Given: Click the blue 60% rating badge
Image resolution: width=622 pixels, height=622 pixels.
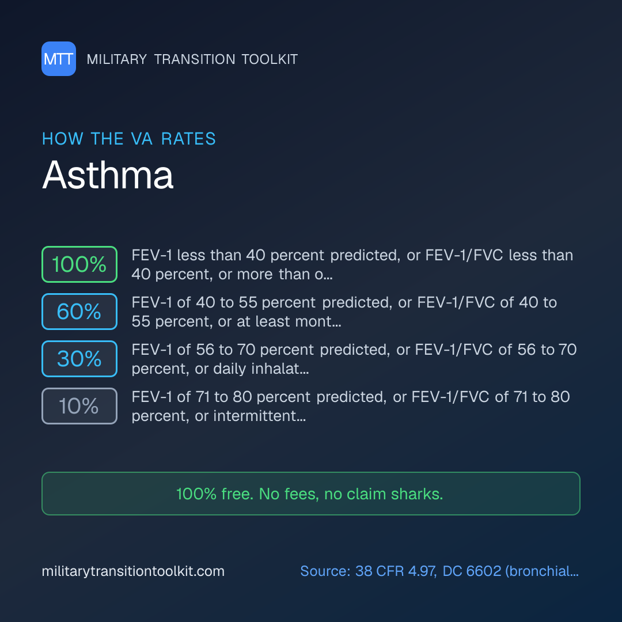Looking at the screenshot, I should 79,312.
